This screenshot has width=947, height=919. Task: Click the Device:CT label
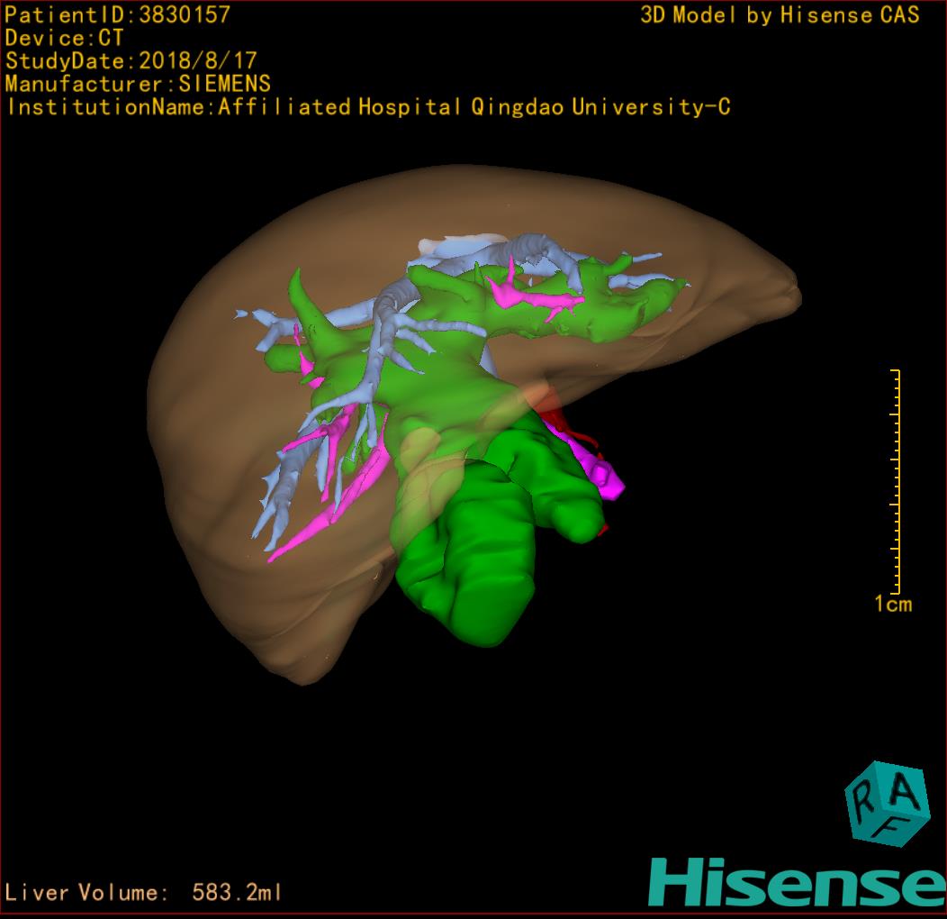tap(65, 38)
